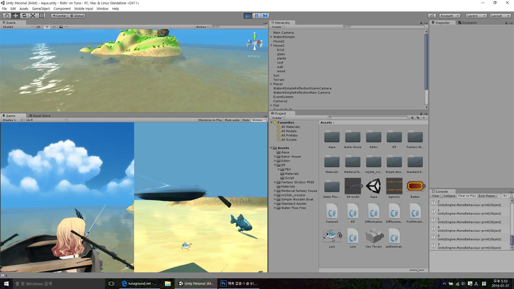This screenshot has height=289, width=514.
Task: Open the GameObject menu
Action: pyautogui.click(x=41, y=9)
